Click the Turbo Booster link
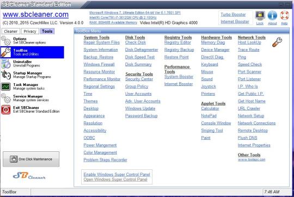 point(233,15)
